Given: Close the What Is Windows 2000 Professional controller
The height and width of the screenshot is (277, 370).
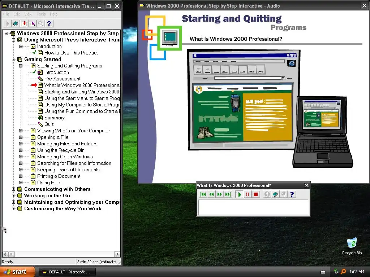Looking at the screenshot, I should pos(306,185).
